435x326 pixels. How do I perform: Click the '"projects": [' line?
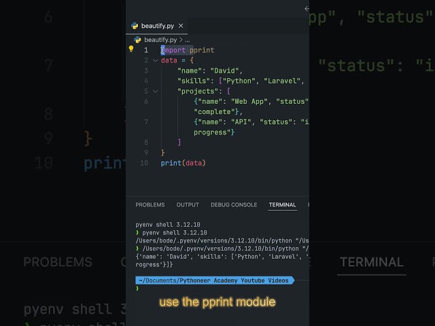[204, 91]
